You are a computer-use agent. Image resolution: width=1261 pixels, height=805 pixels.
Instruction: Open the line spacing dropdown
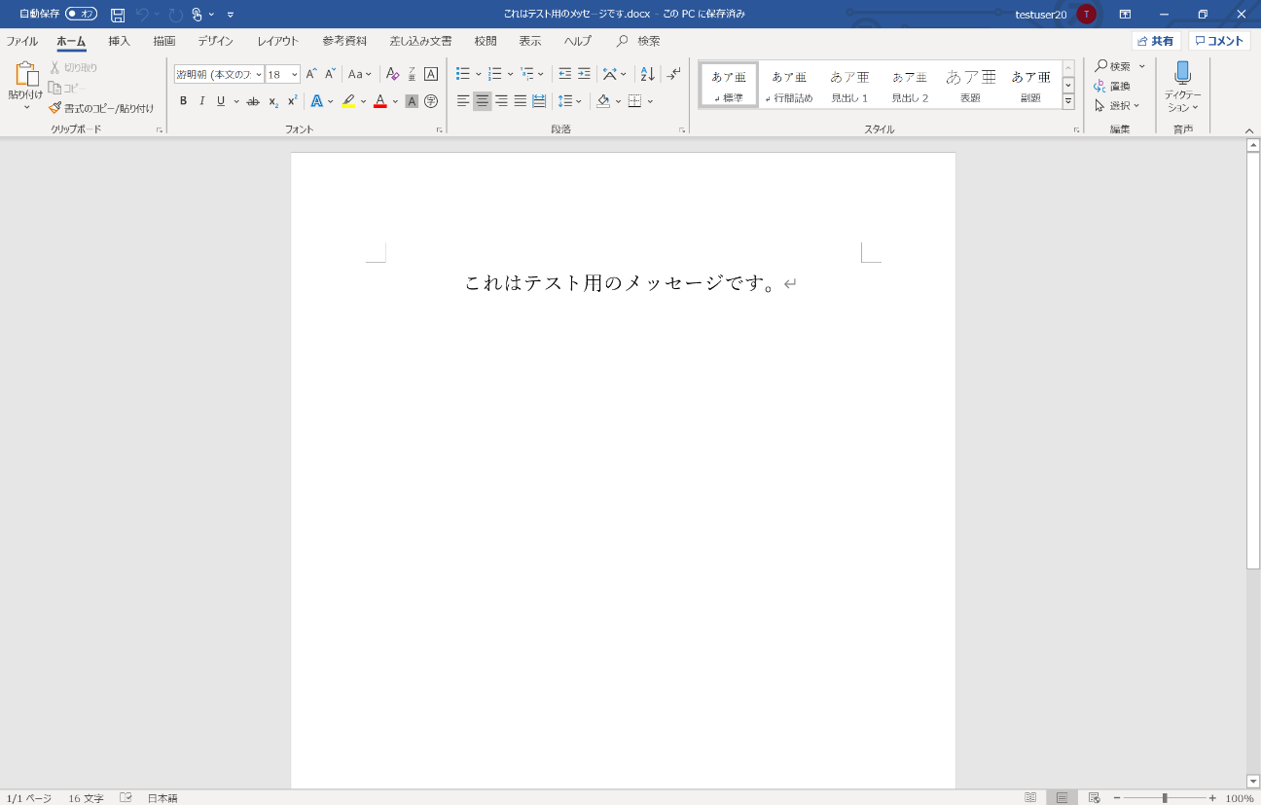coord(570,101)
